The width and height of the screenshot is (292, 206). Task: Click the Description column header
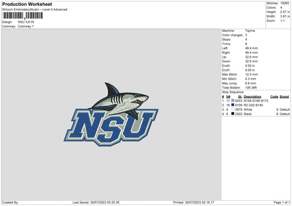click(x=252, y=96)
